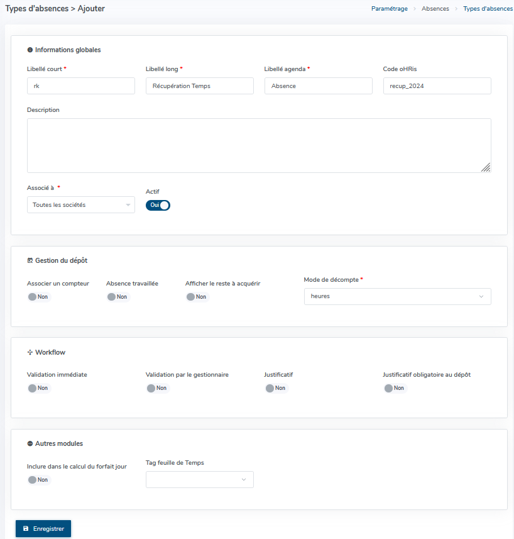Click the Workflow section icon
The width and height of the screenshot is (514, 539).
tap(30, 352)
